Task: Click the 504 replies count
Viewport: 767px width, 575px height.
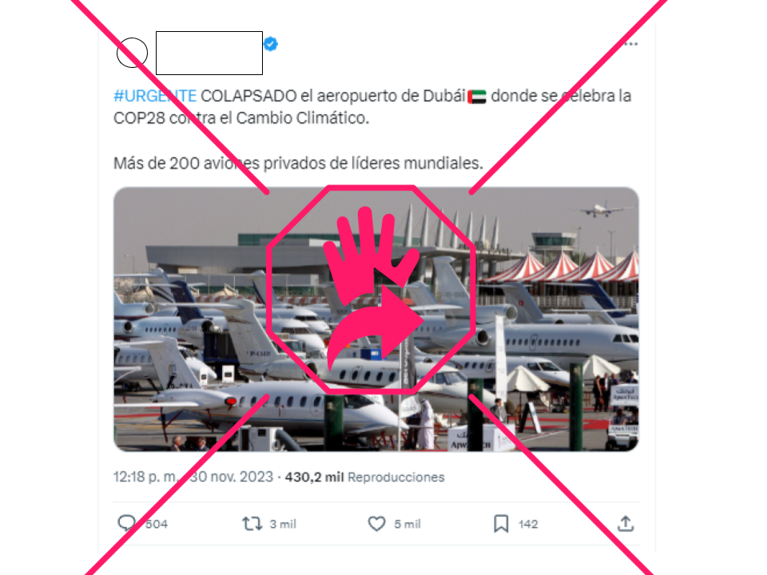Action: pyautogui.click(x=157, y=524)
